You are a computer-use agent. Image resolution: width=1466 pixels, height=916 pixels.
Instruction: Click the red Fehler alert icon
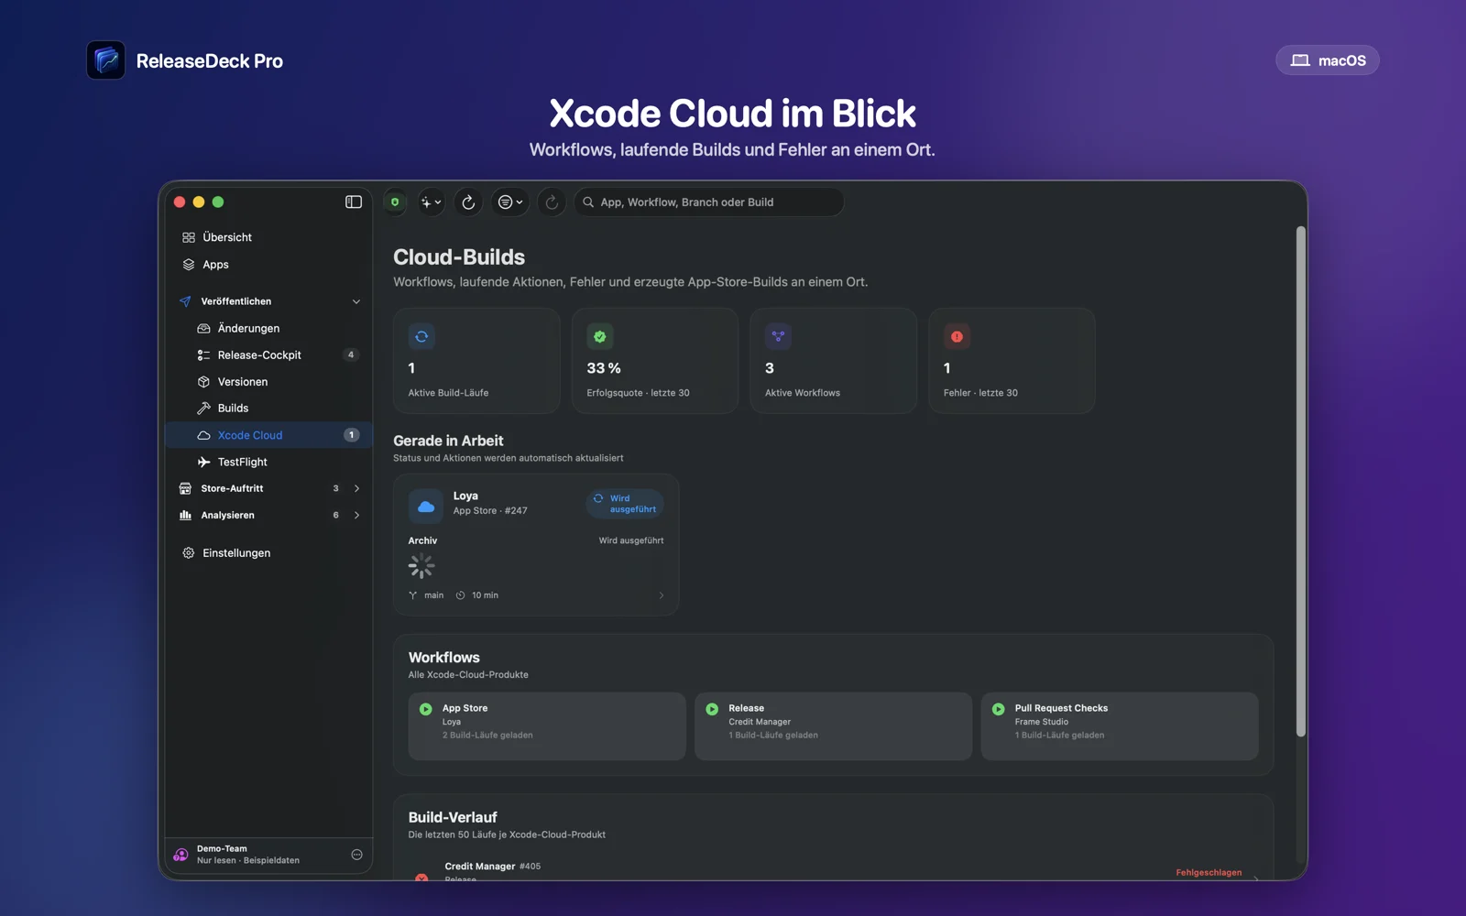(957, 336)
